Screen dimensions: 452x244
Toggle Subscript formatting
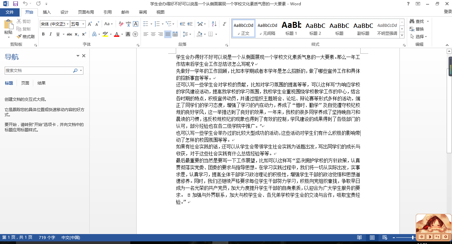click(x=77, y=34)
